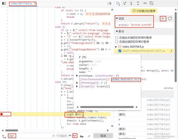Image resolution: width=178 pixels, height=139 pixels.
Task: Resume script execution with play icon
Action: (118, 3)
